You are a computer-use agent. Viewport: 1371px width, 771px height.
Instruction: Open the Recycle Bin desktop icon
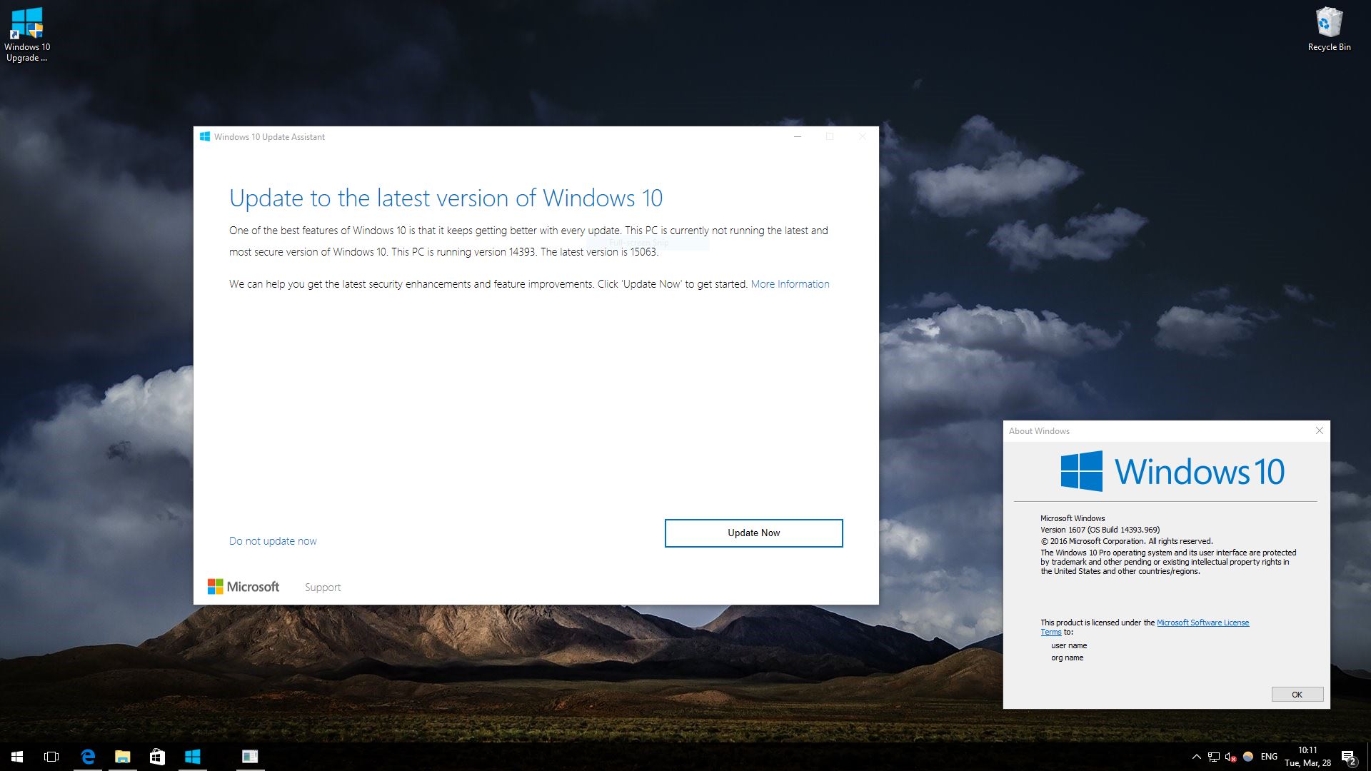pyautogui.click(x=1329, y=29)
